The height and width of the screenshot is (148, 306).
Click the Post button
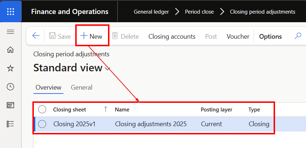click(211, 37)
